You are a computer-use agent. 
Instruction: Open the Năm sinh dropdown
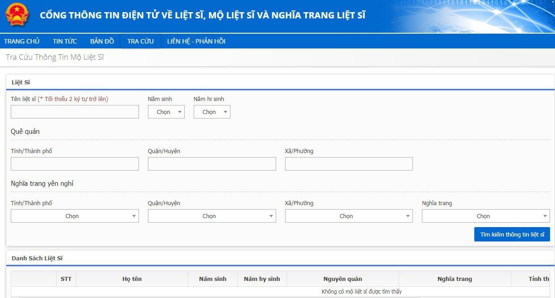click(166, 112)
